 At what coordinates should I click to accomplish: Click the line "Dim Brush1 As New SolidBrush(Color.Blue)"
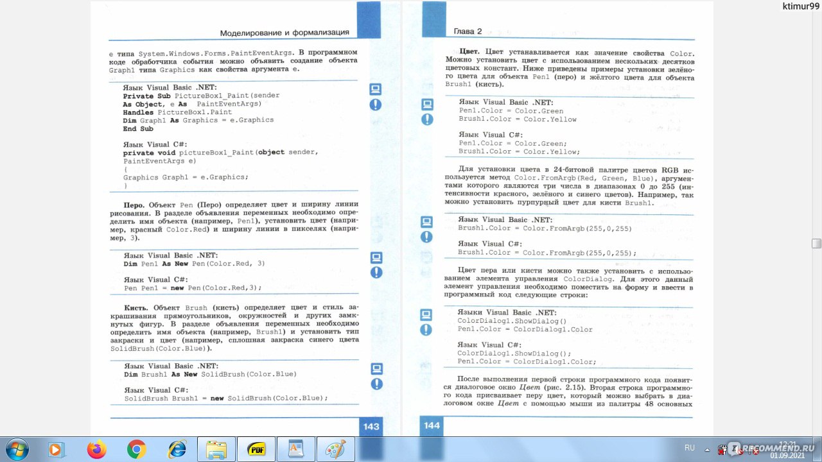tap(210, 374)
